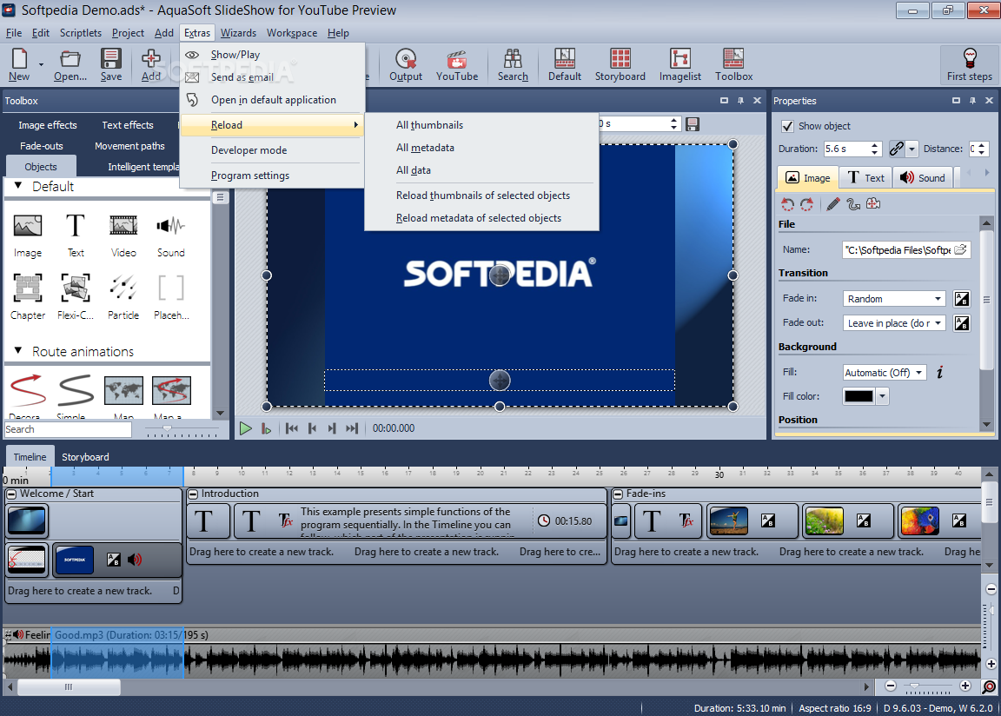Open the Fill color dropdown arrow

pyautogui.click(x=882, y=396)
